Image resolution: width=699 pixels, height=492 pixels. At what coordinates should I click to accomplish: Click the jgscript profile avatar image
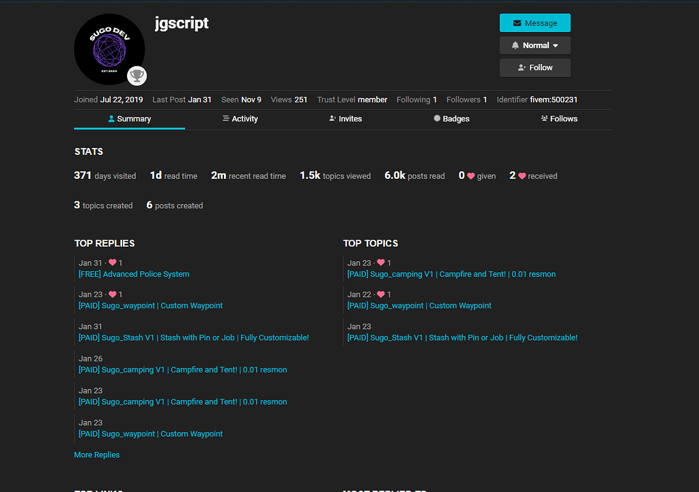coord(109,49)
